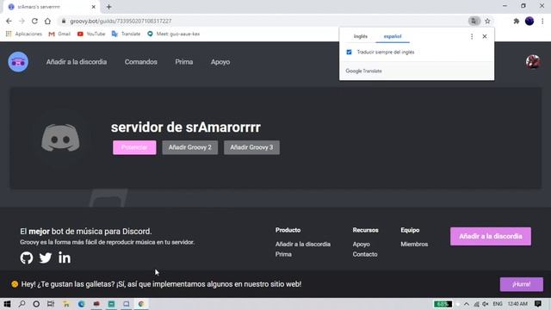Viewport: 551px width, 310px height.
Task: Open the YouTube bookmark
Action: click(91, 34)
